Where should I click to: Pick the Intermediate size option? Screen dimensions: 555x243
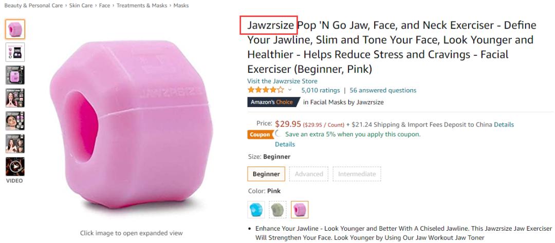pyautogui.click(x=357, y=174)
